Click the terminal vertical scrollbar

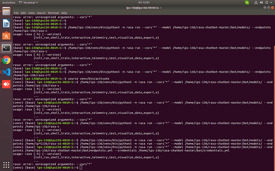(x=274, y=108)
